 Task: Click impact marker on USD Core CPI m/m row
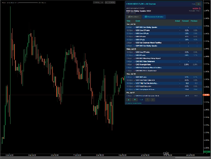[x=134, y=30]
